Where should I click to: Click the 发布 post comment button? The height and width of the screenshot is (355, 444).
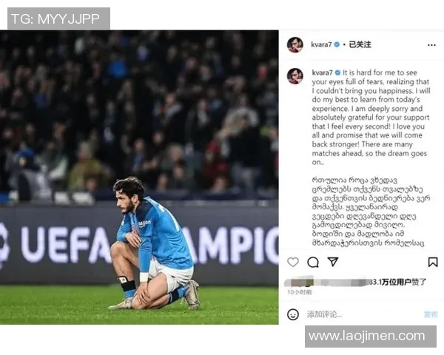(431, 314)
